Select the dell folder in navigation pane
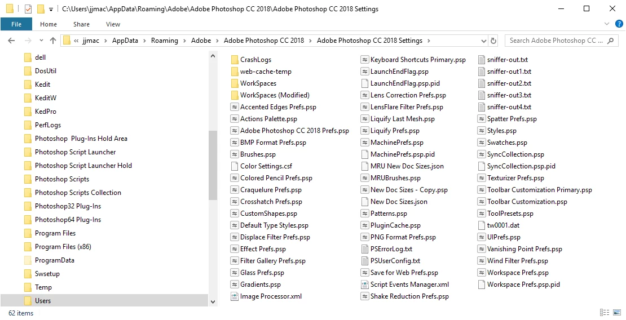Screen dimensions: 626x320 pos(40,57)
